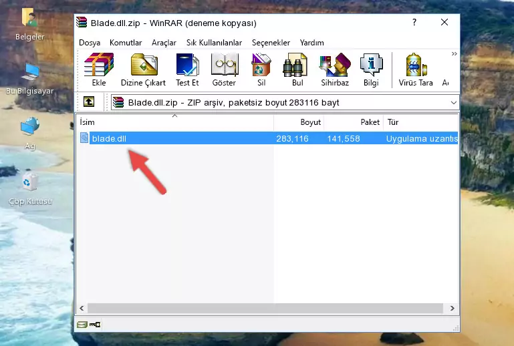
Task: Sort by the Boyut column header
Action: point(299,122)
